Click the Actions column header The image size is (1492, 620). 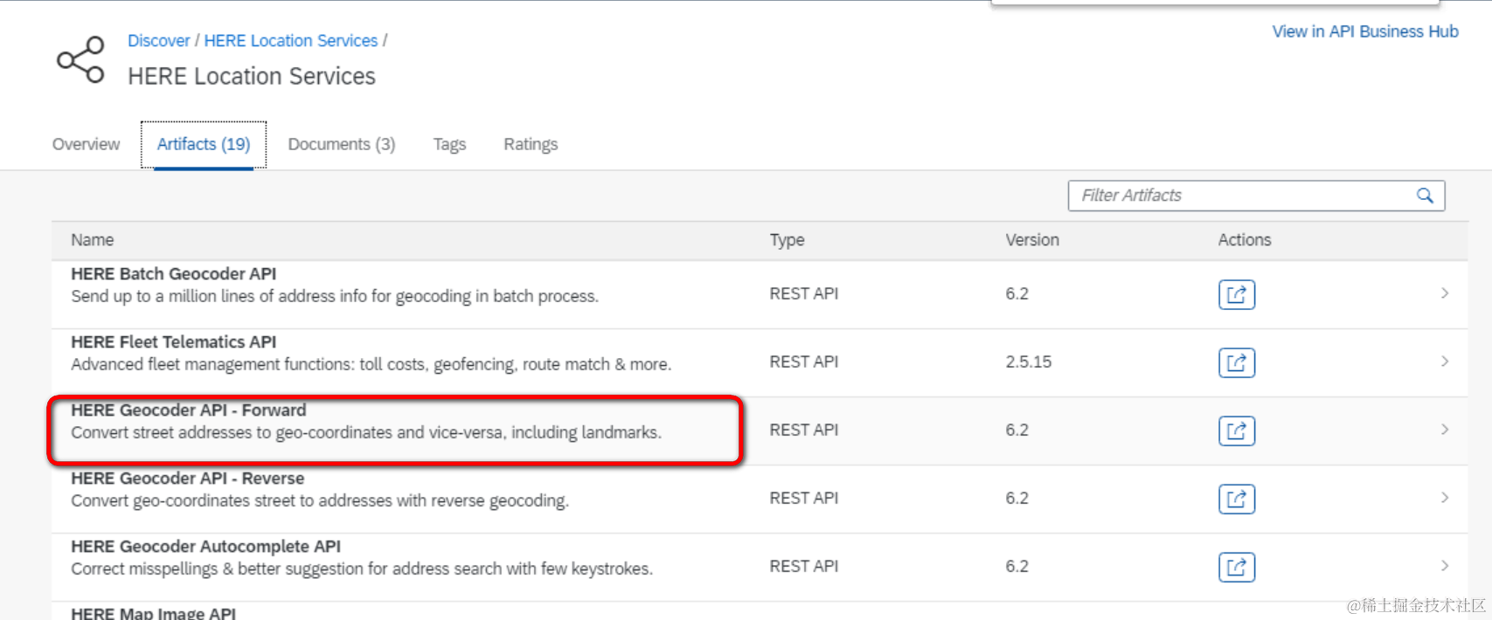click(x=1245, y=240)
